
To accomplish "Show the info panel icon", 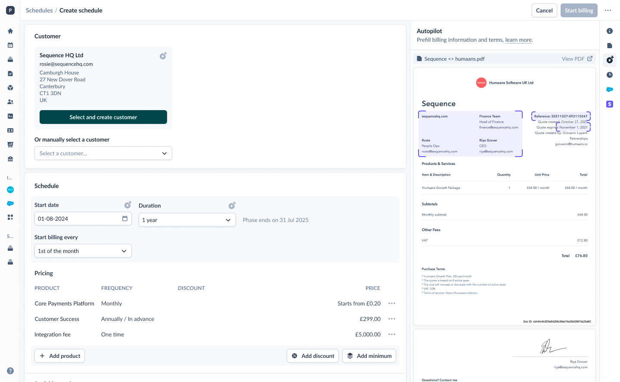I will [610, 31].
